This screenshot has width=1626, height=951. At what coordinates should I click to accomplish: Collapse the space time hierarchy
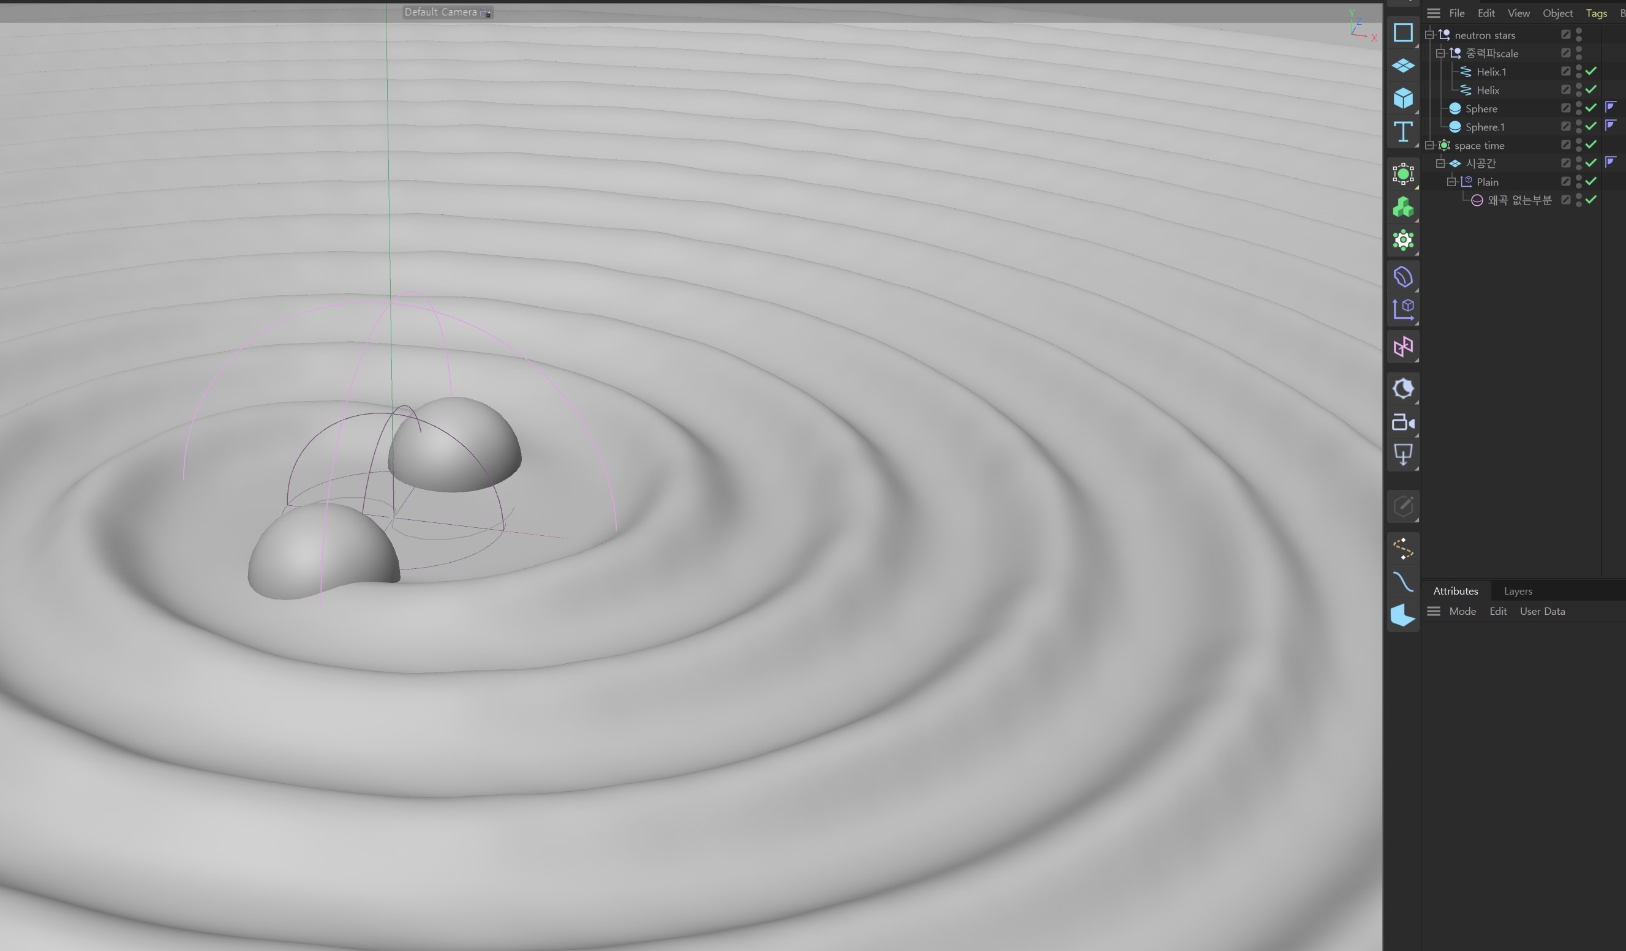point(1429,145)
